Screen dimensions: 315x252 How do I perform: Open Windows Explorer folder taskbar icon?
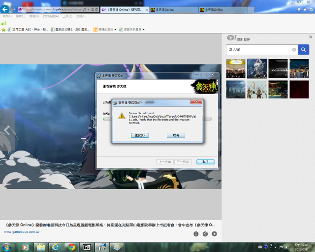point(41,247)
